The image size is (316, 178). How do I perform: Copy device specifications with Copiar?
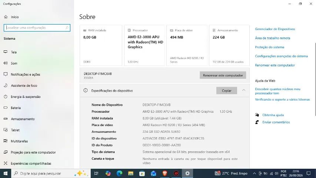(x=226, y=90)
